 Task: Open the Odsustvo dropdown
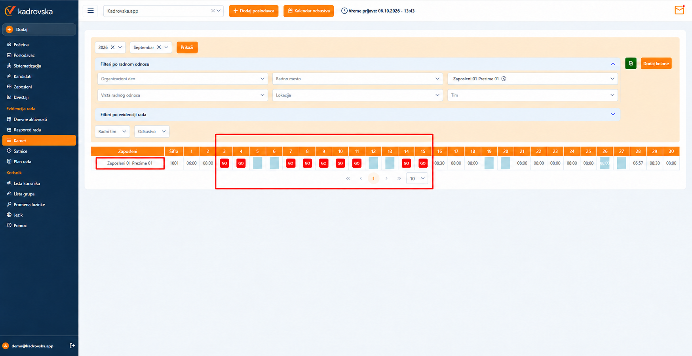click(152, 132)
